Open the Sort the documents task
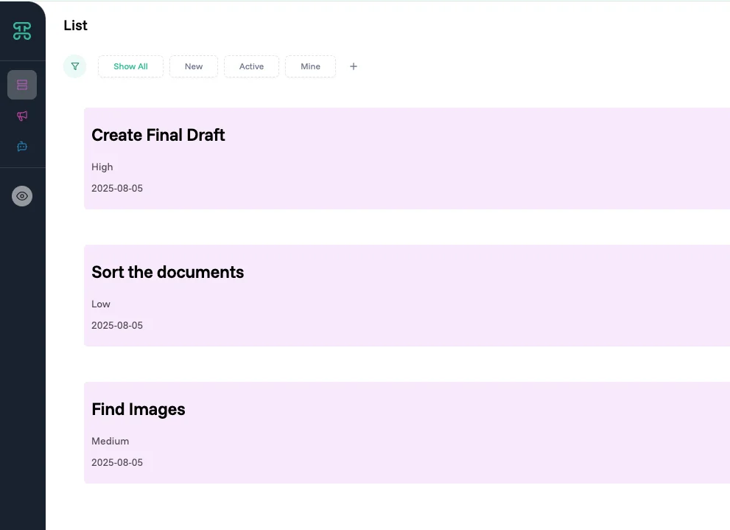Screen dimensions: 730x530 (167, 272)
